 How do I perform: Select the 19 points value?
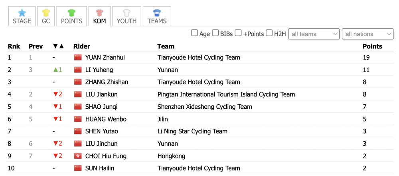[366, 58]
